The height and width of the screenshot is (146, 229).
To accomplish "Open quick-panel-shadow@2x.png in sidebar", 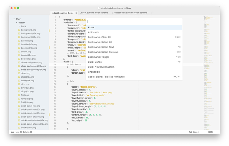I will tap(35, 120).
